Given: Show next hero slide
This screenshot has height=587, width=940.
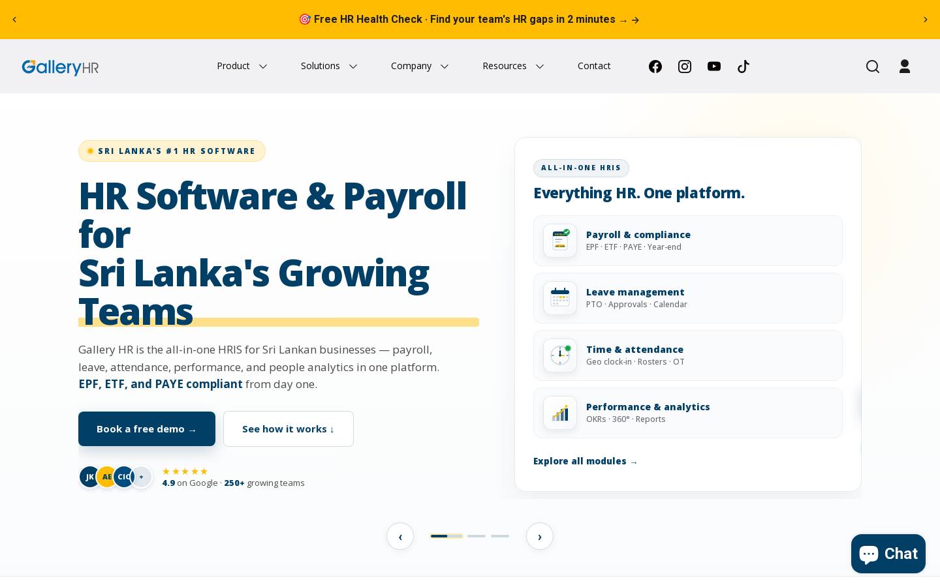Looking at the screenshot, I should point(540,536).
